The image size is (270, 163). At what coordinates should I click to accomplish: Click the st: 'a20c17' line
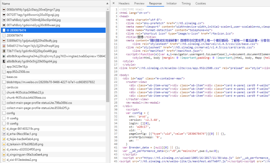point(139,127)
